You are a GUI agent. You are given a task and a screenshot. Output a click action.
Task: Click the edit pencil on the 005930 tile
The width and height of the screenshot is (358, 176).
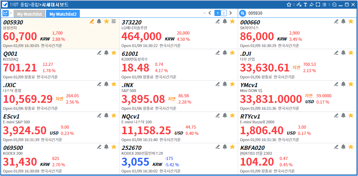(x=92, y=22)
